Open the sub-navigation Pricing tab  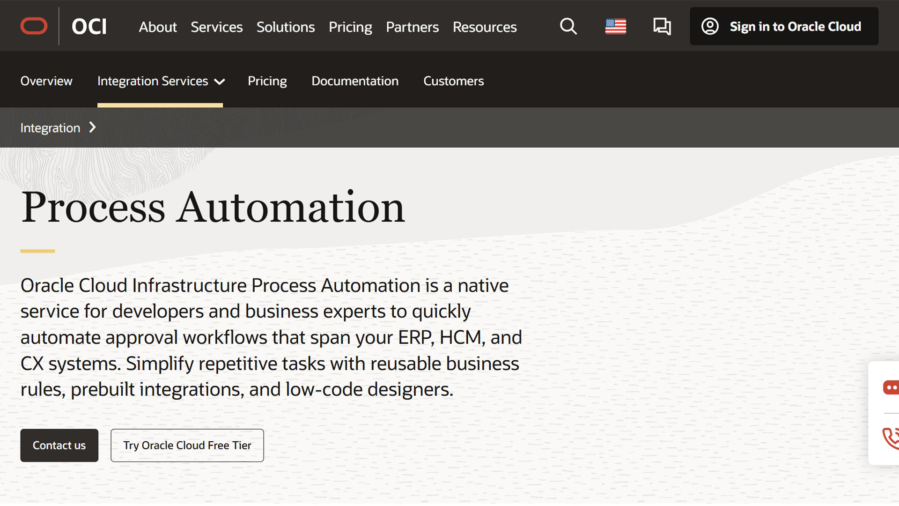pyautogui.click(x=267, y=81)
